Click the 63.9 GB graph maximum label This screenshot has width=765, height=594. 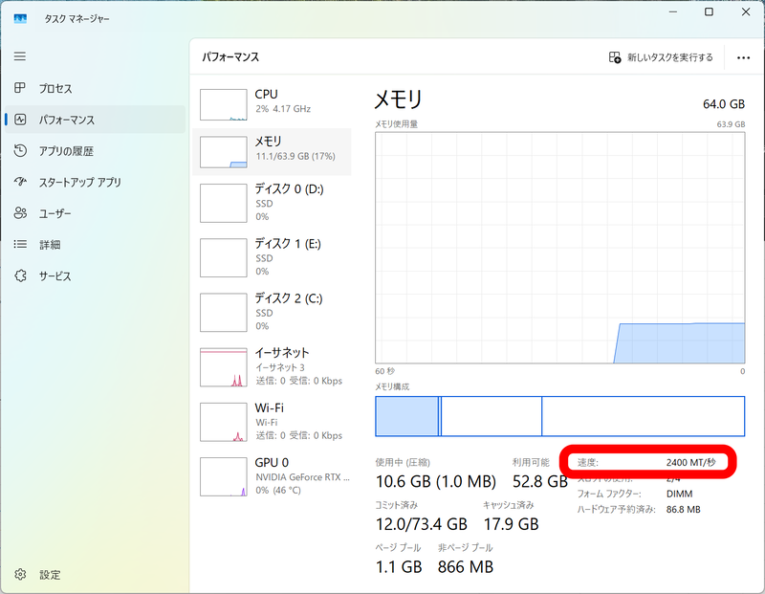point(731,124)
